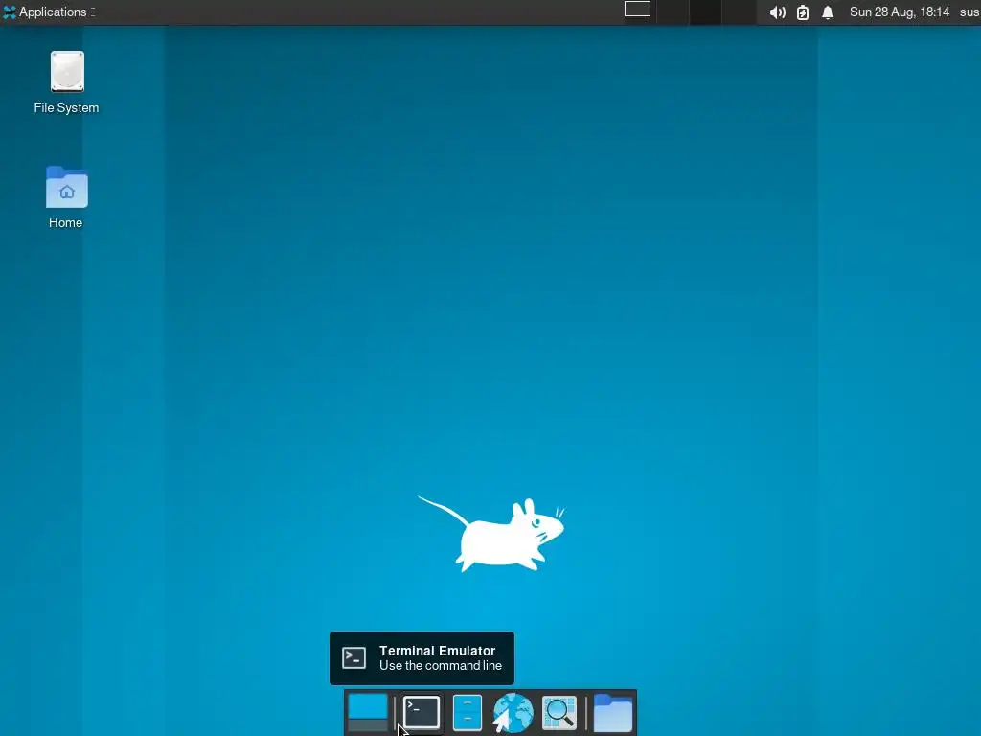Launch the Terminal Emulator from the dock

(422, 712)
